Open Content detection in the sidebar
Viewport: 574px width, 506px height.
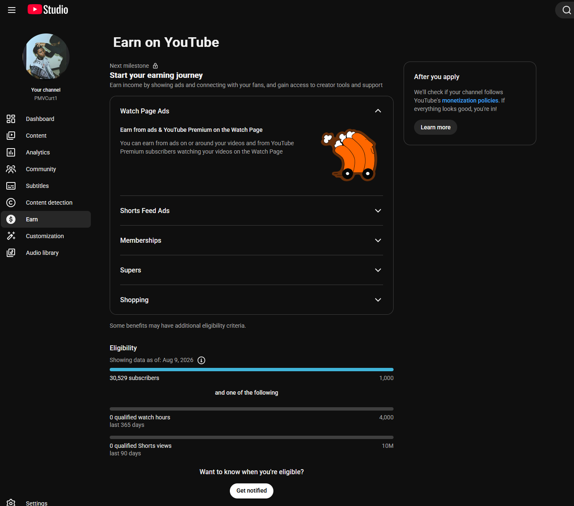point(46,203)
